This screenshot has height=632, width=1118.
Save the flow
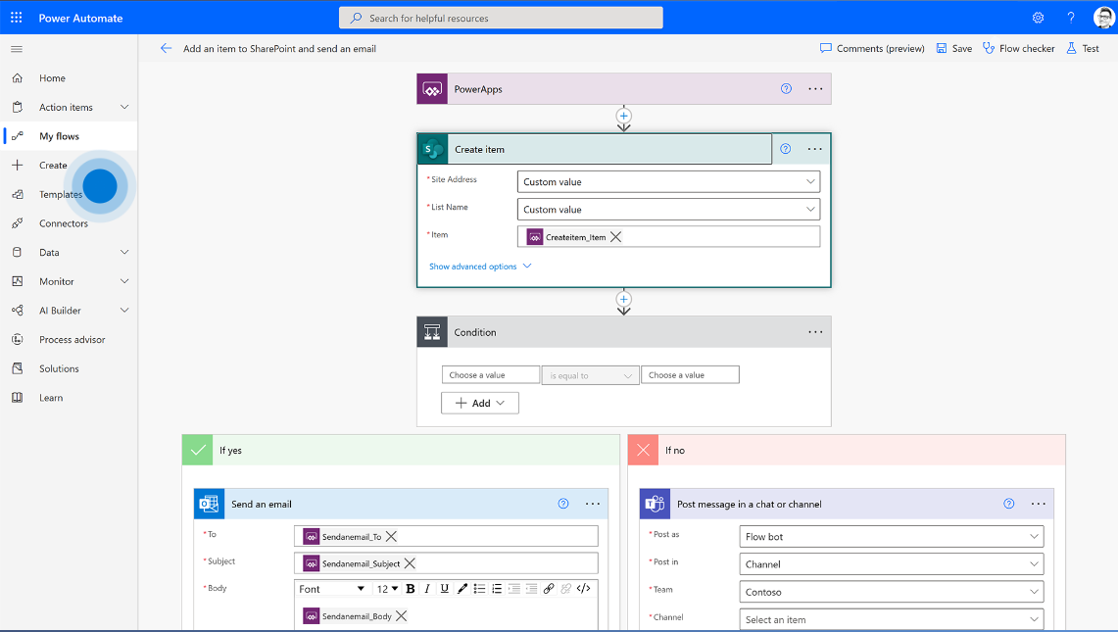point(954,49)
